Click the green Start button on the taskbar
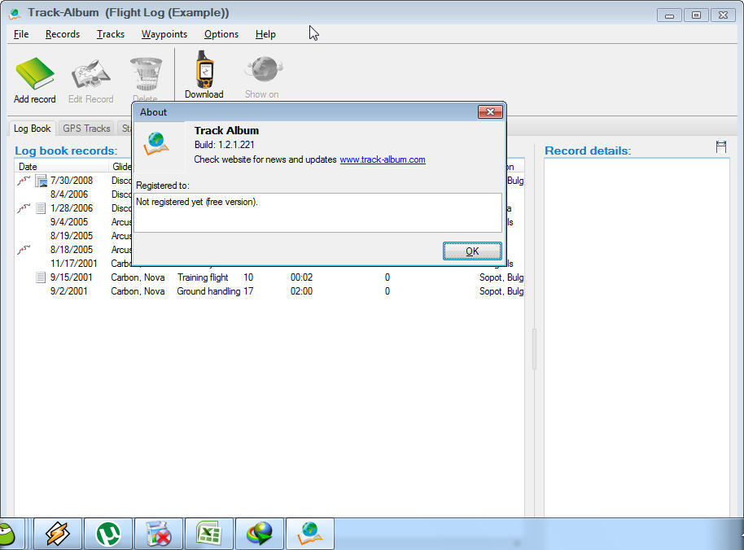The width and height of the screenshot is (744, 550). (7, 535)
